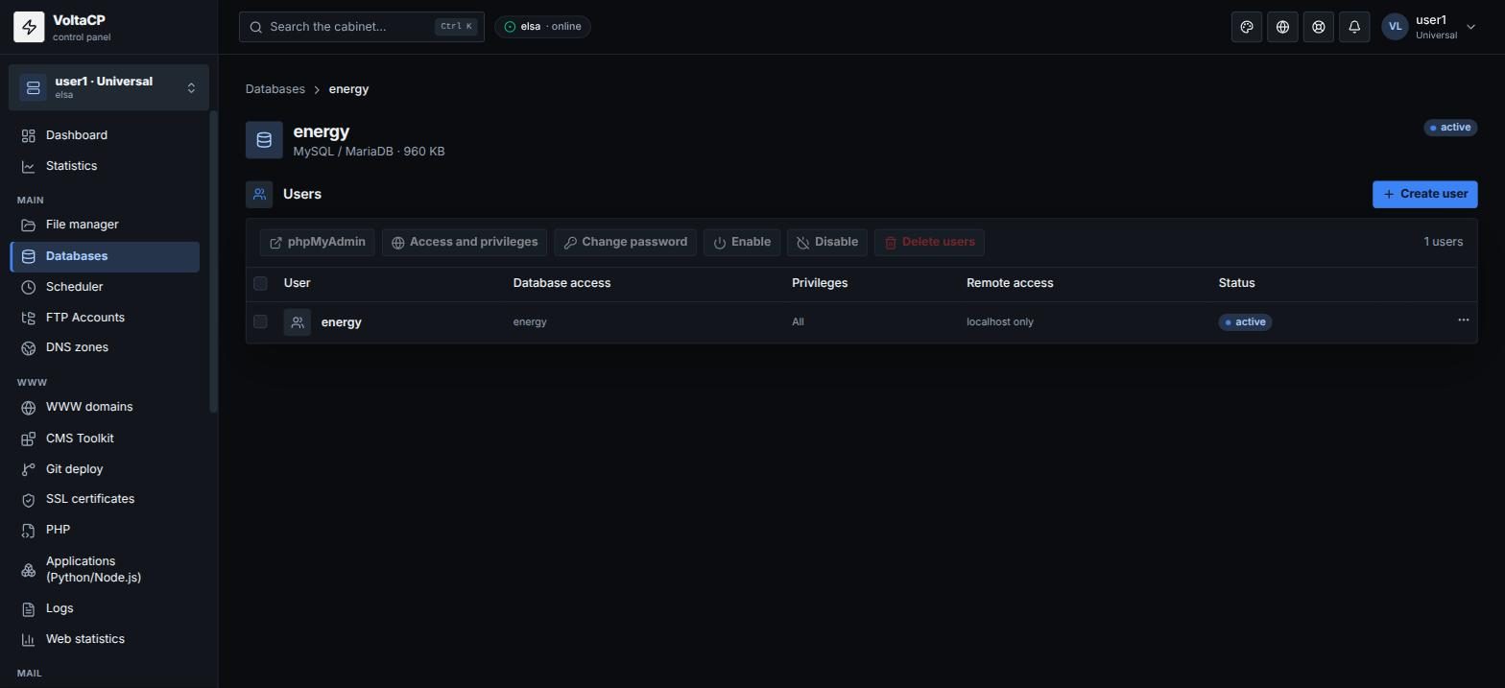
Task: Open Dashboard from sidebar
Action: (105, 135)
